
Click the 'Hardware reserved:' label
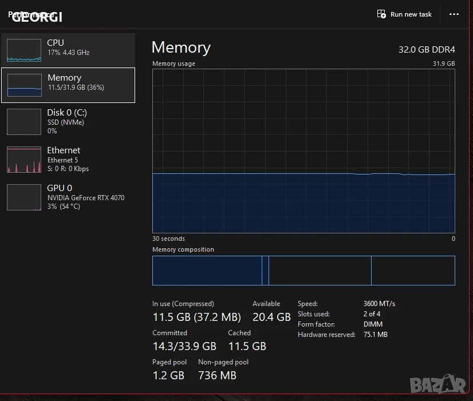tap(327, 335)
